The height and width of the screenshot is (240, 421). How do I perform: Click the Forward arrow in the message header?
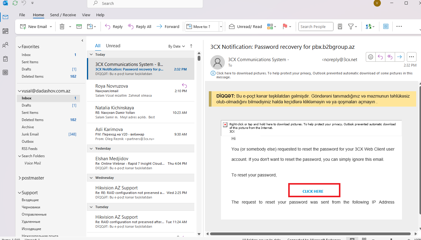[x=400, y=57]
